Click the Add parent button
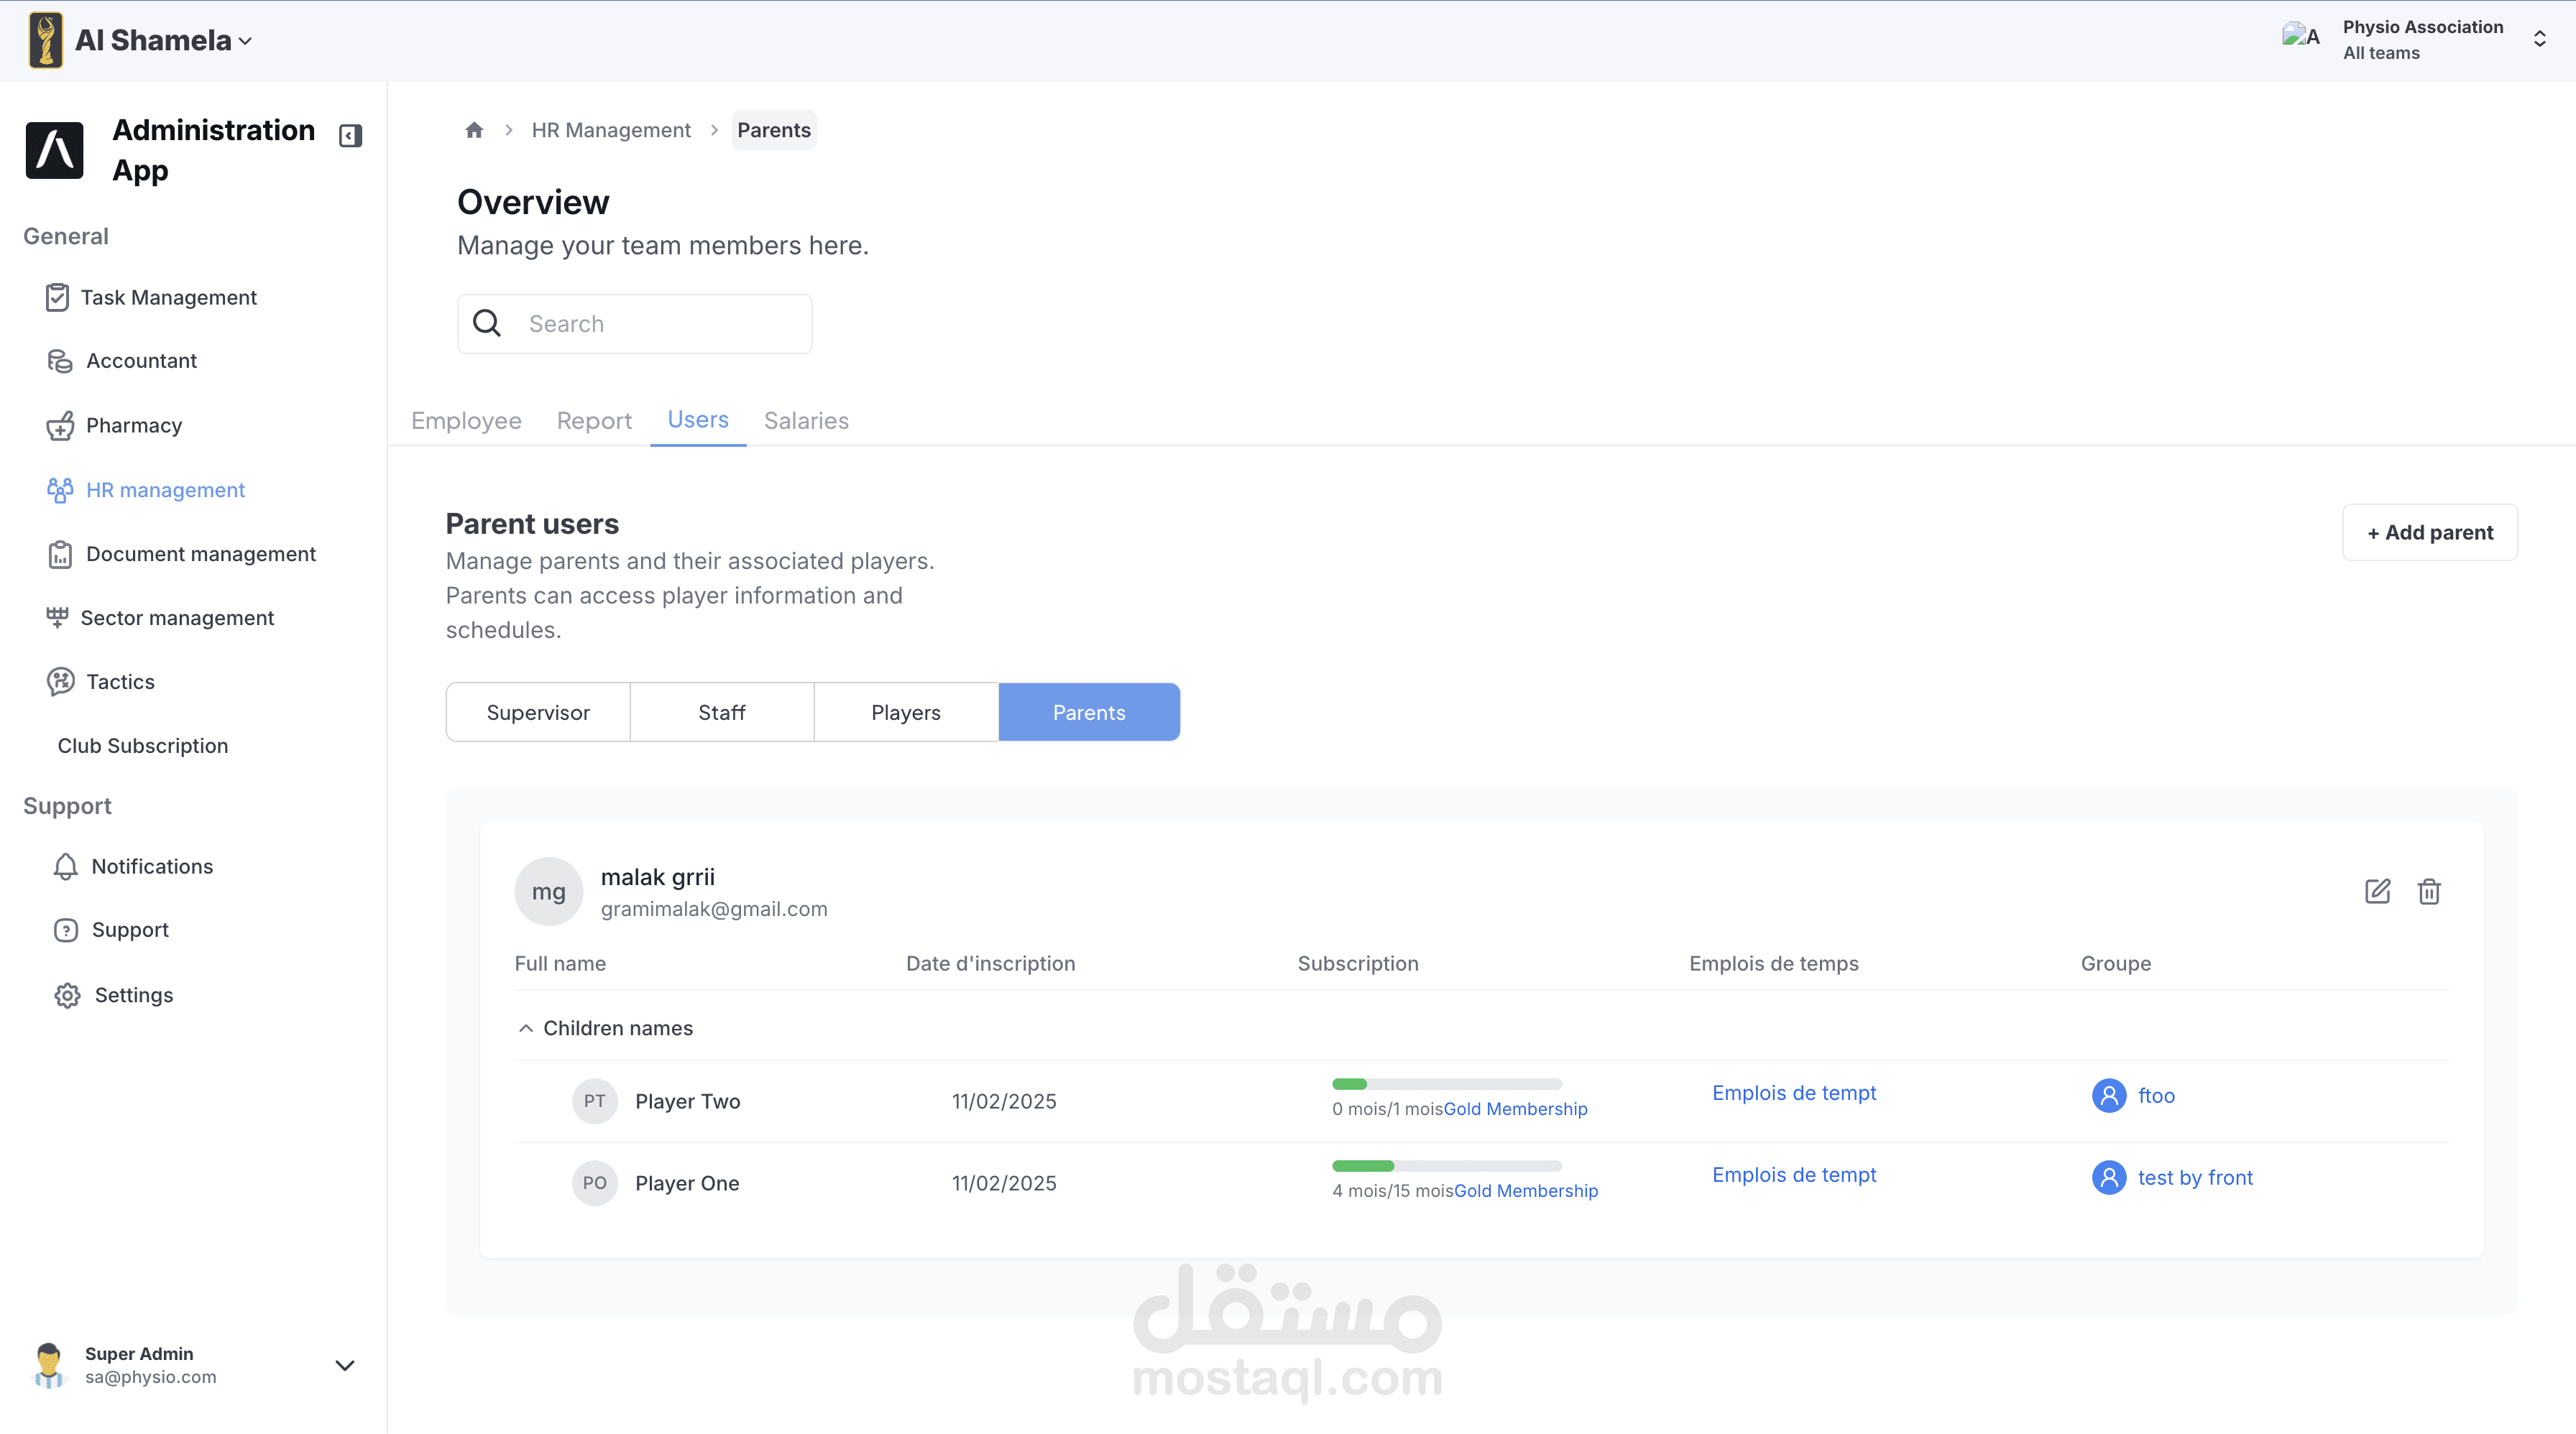The image size is (2576, 1434). point(2430,532)
